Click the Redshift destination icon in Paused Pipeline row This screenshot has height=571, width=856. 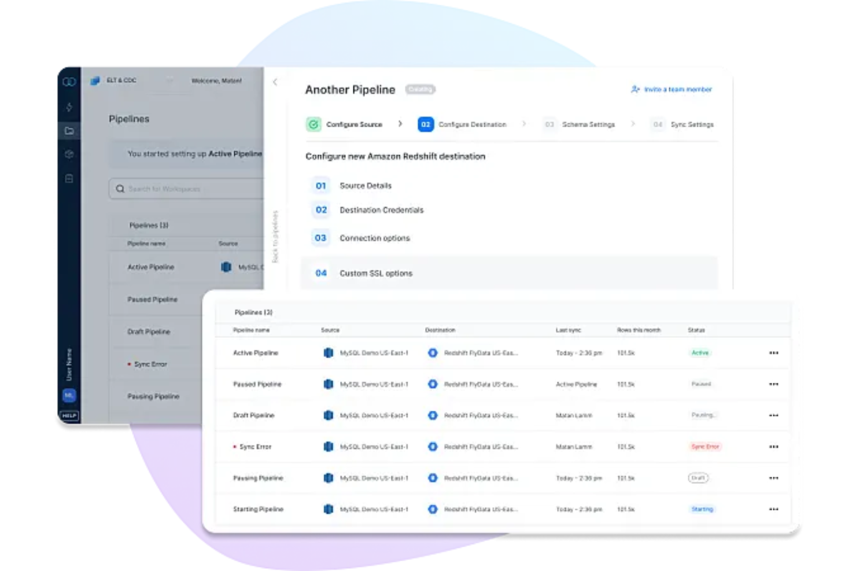[x=433, y=384]
